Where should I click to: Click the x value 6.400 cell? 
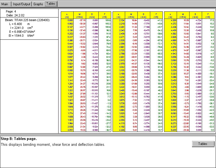[x=173, y=130]
